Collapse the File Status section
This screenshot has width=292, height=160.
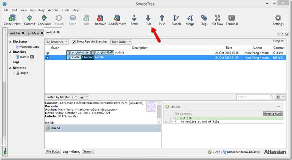(10, 42)
